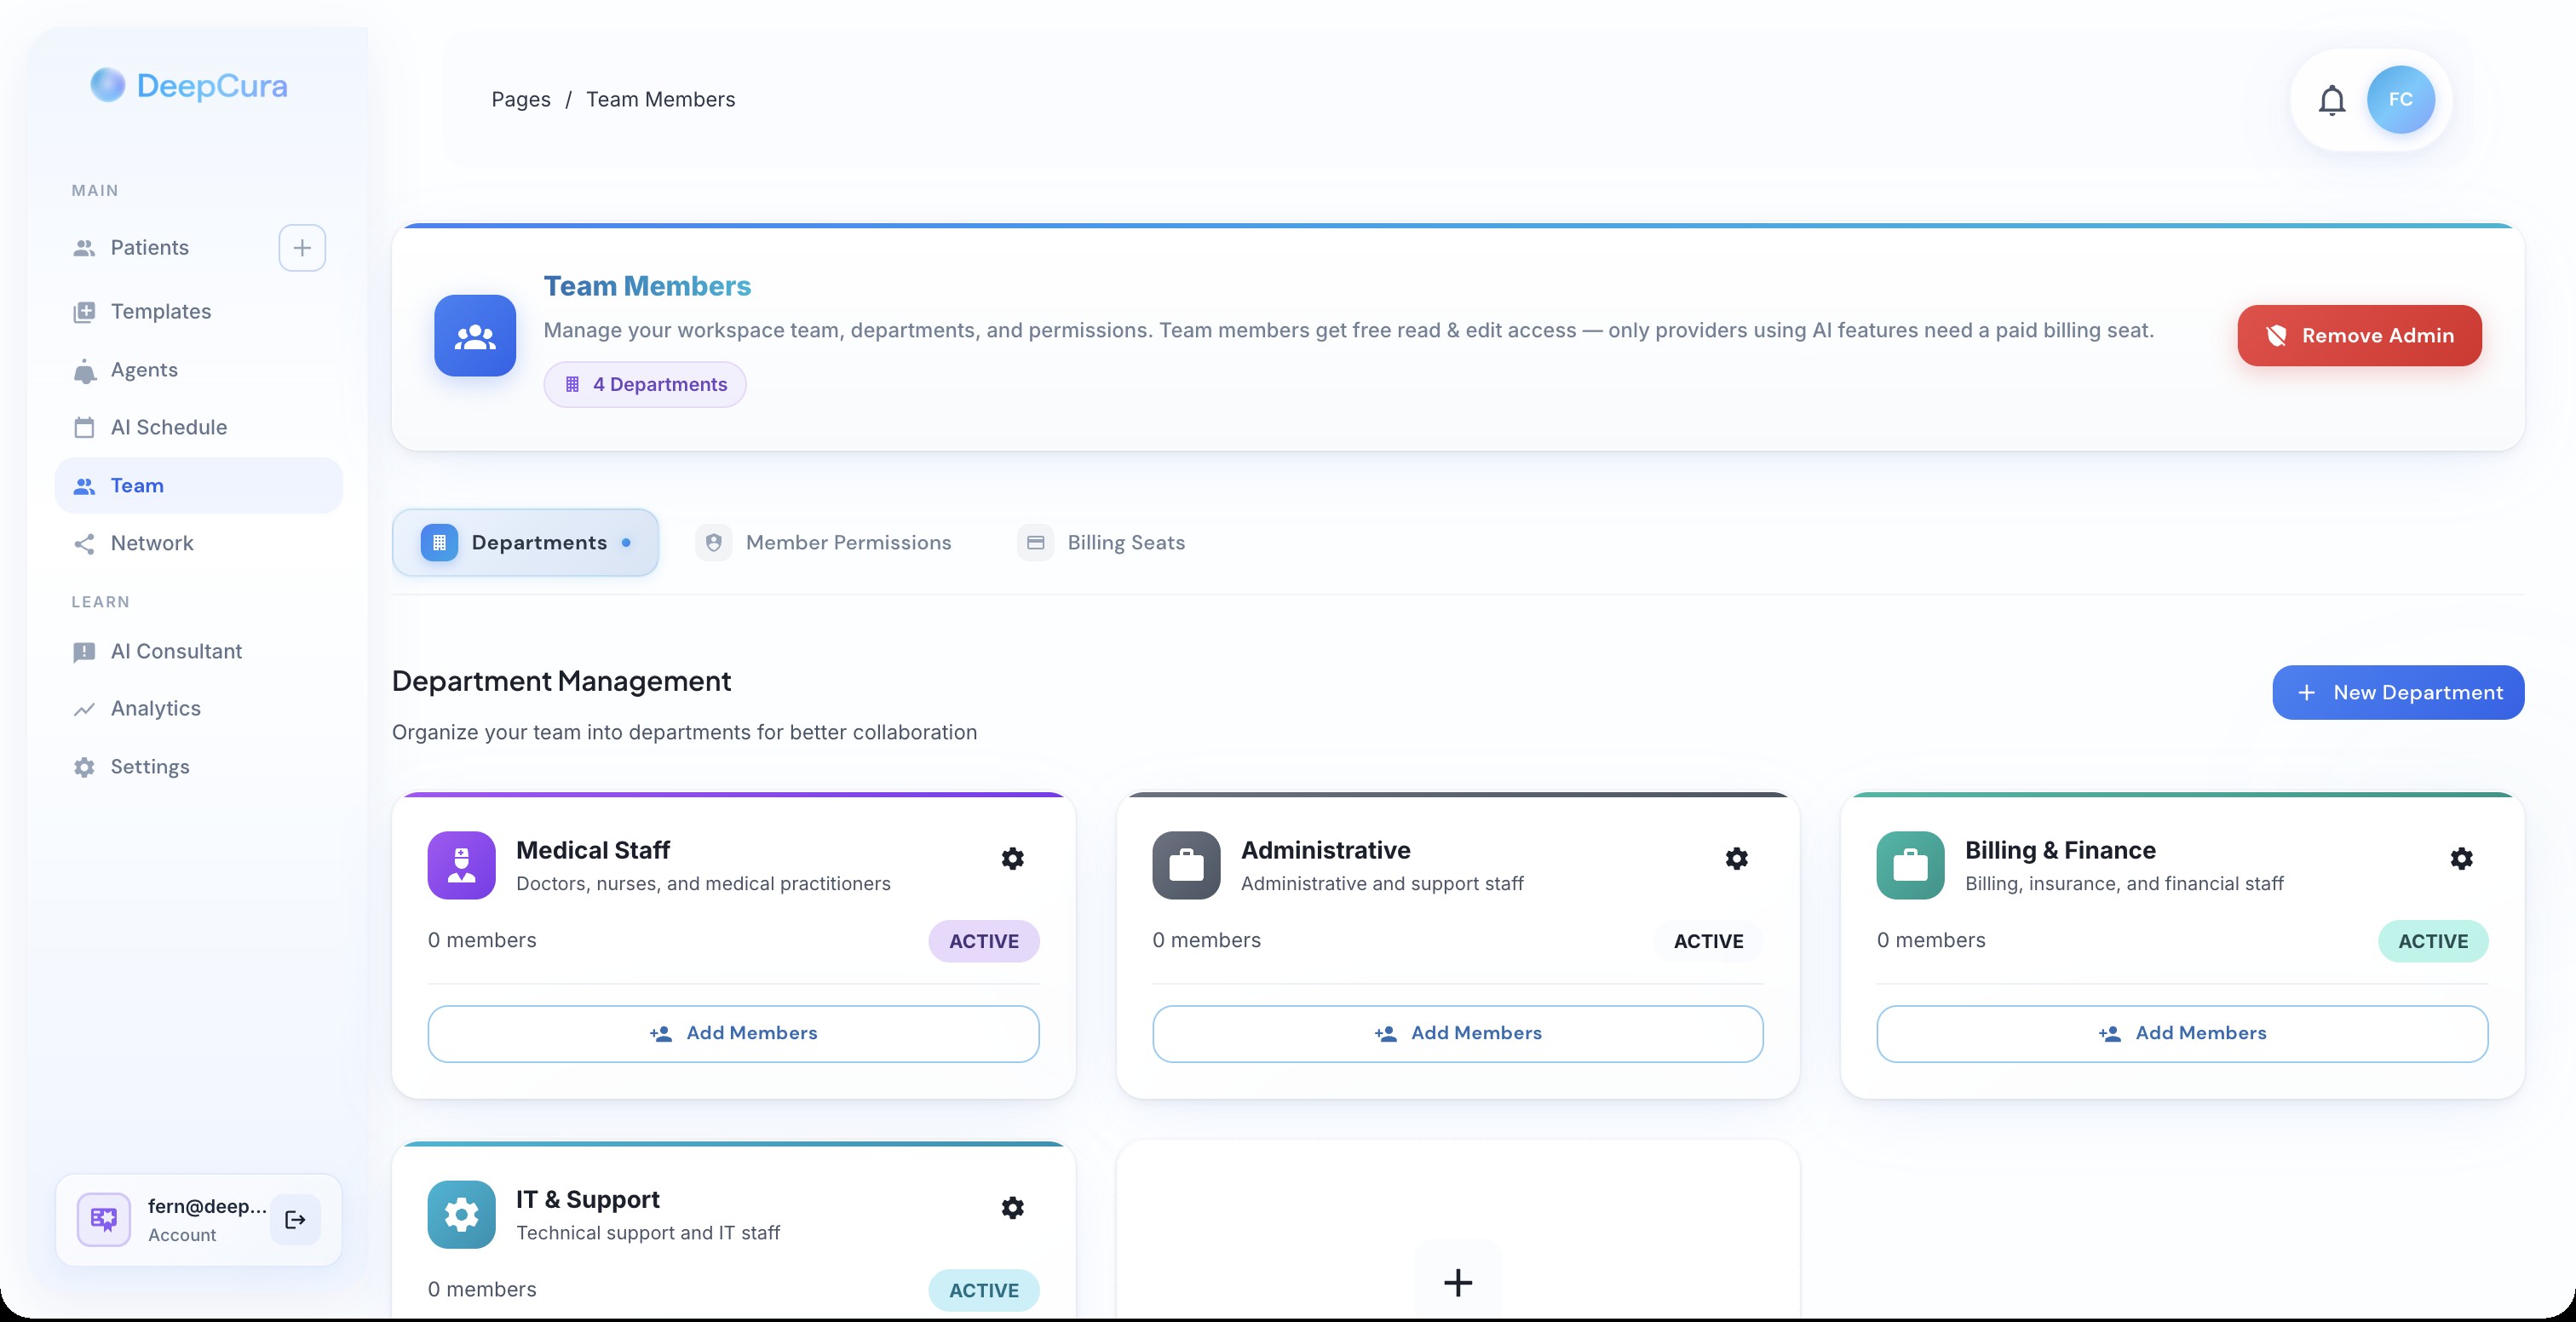Click 'Billing, insurance, and financial staff' text
Viewport: 2576px width, 1322px height.
point(2124,884)
